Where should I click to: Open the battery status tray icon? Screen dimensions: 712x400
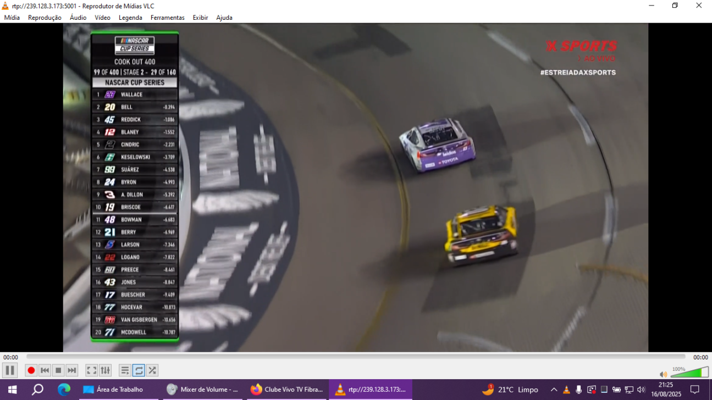[x=616, y=390]
